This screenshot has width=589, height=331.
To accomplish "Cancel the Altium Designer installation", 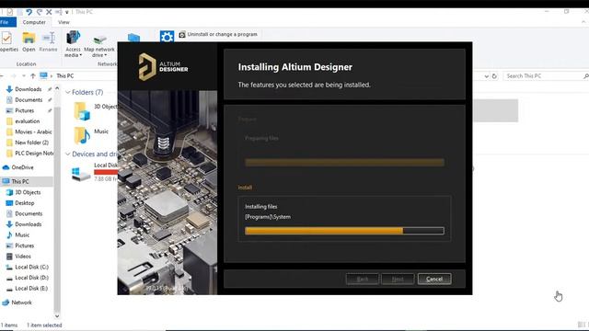I will click(x=434, y=279).
